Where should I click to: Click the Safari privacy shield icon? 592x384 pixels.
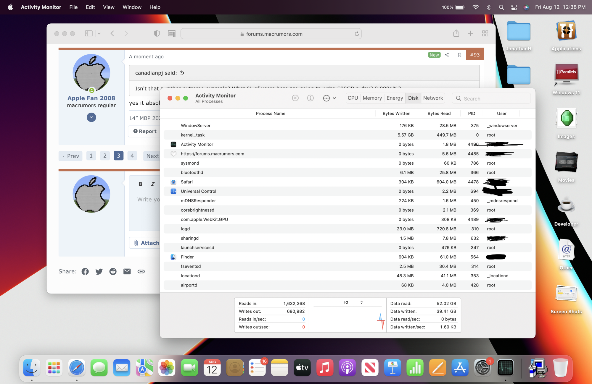click(x=157, y=34)
